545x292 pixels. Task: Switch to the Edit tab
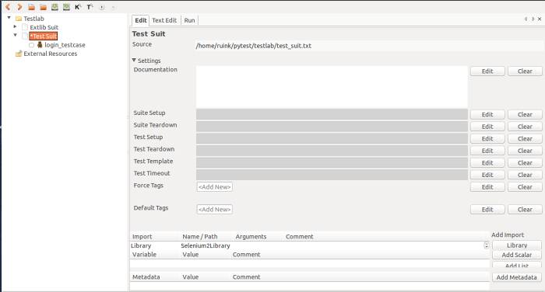140,20
